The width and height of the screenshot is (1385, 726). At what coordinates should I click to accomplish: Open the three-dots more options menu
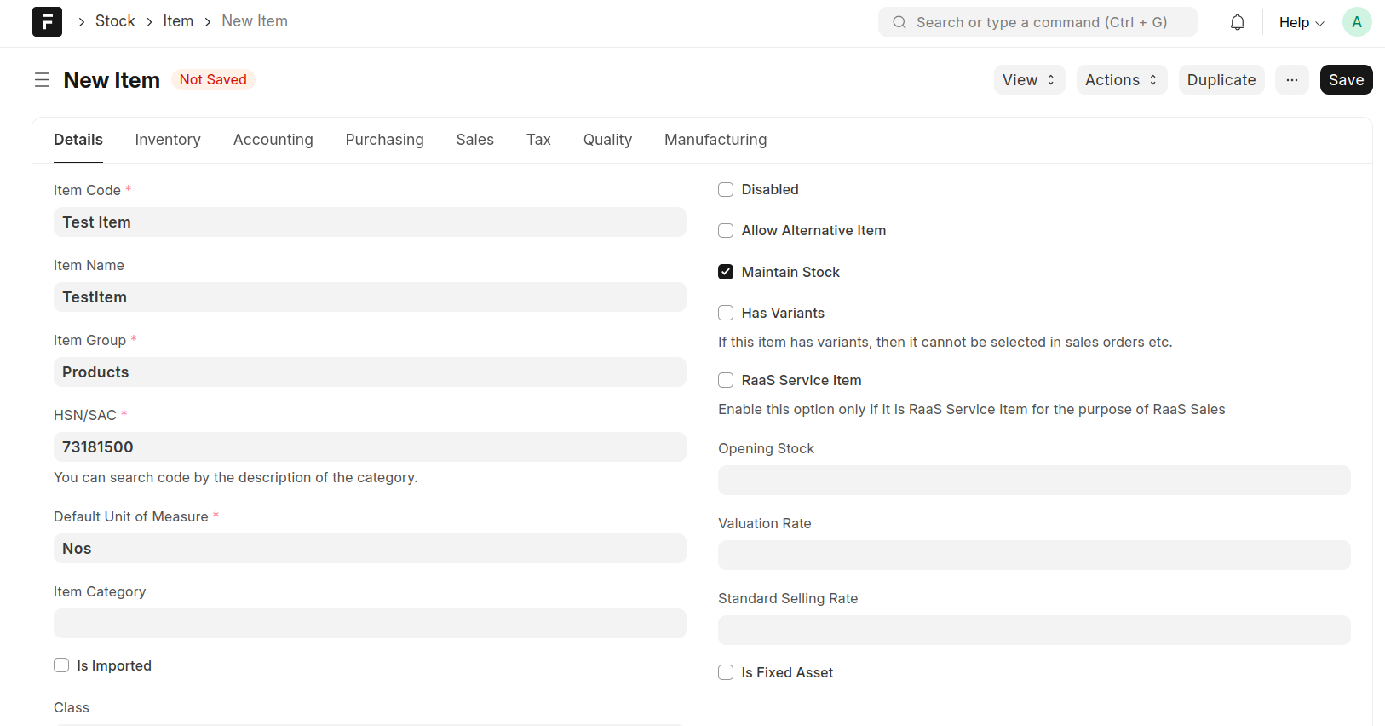pos(1291,80)
